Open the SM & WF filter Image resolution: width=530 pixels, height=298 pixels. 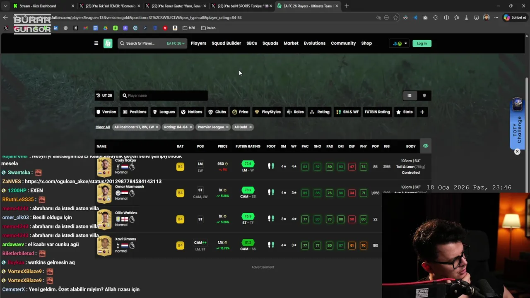tap(347, 112)
